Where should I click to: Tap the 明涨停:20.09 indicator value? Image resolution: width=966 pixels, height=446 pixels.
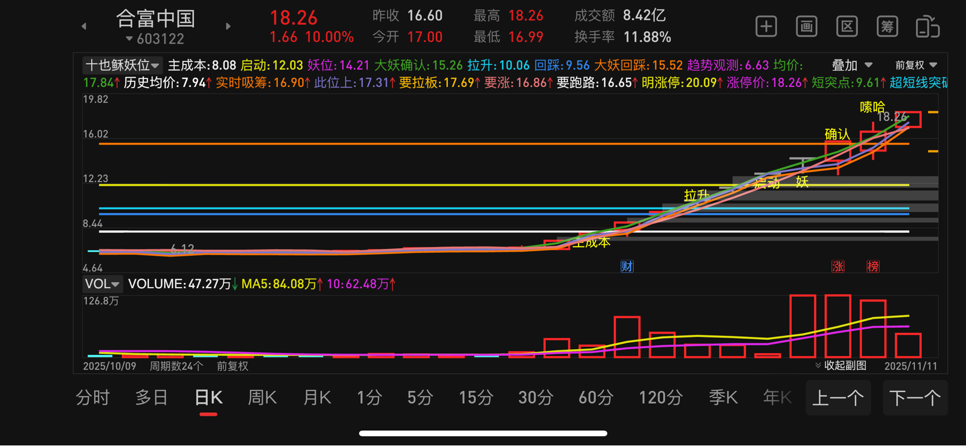[682, 83]
